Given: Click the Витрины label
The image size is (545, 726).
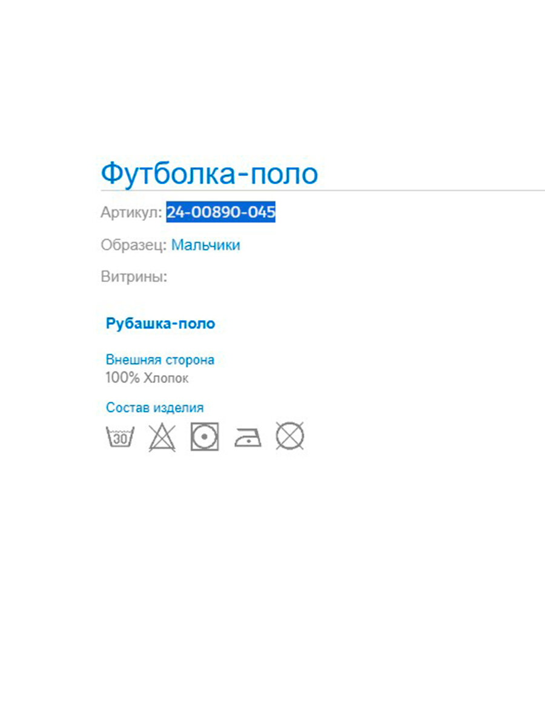Looking at the screenshot, I should click(x=134, y=277).
